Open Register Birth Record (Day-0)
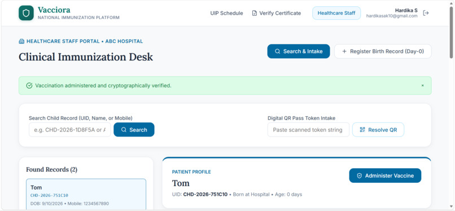 click(383, 51)
